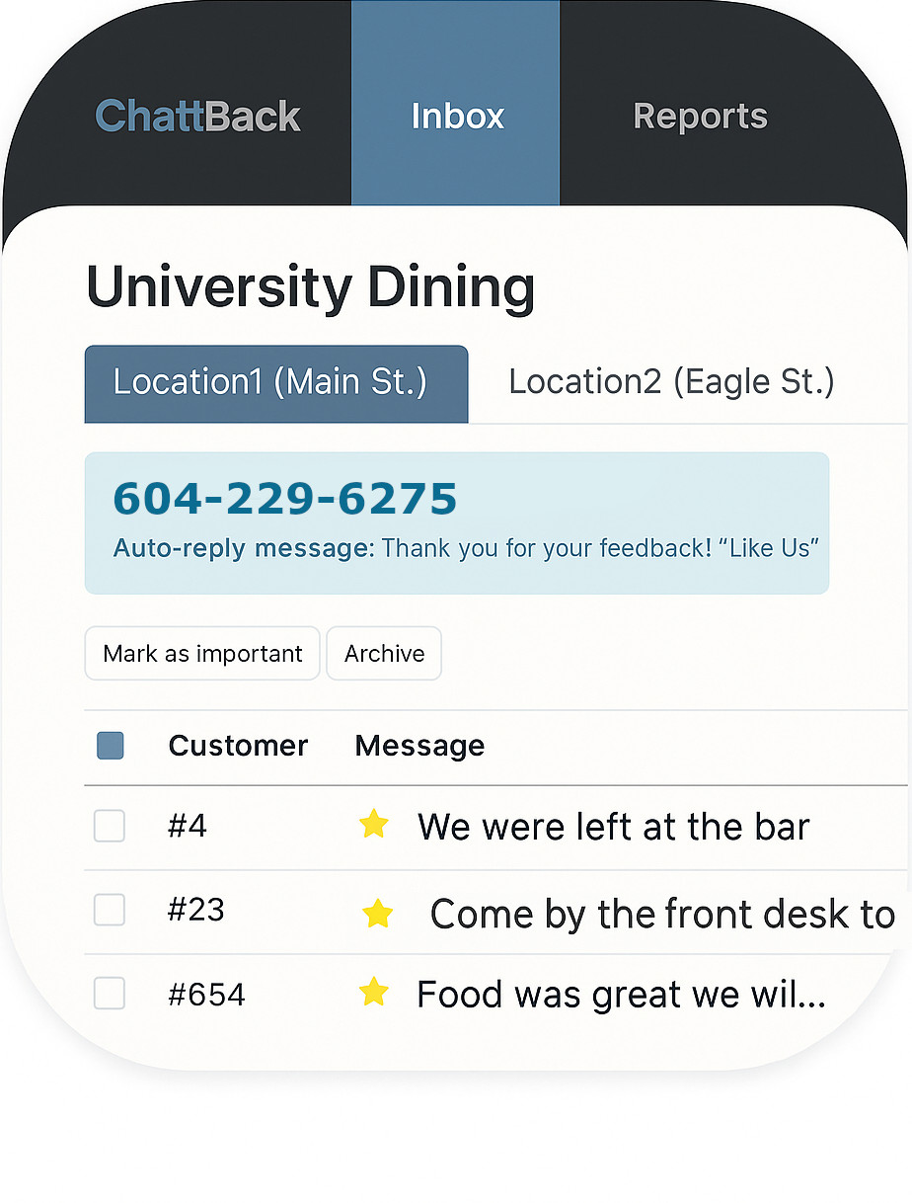Click the Archive button
Screen dimensions: 912x1203
384,653
